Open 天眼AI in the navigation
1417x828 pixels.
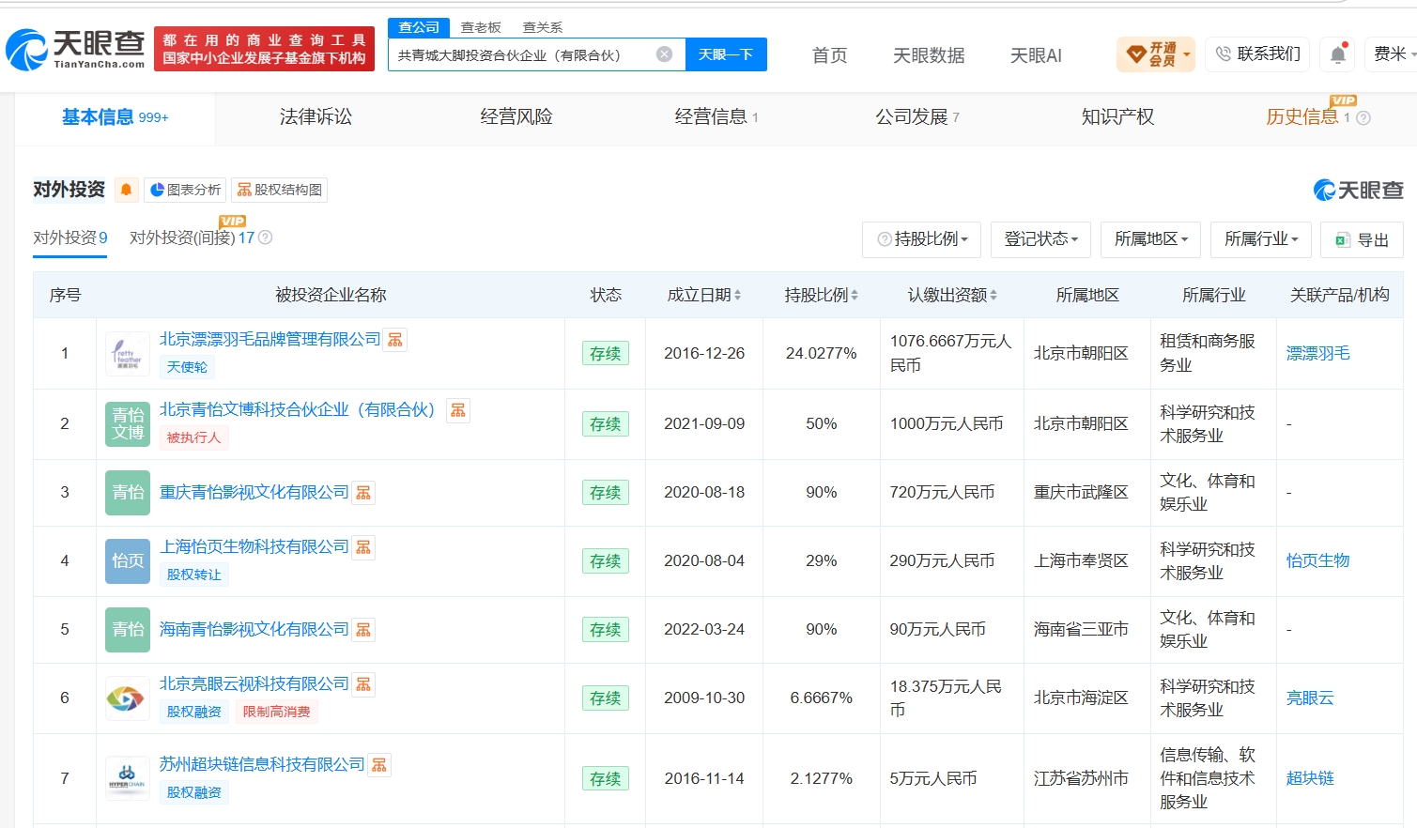click(x=1036, y=55)
